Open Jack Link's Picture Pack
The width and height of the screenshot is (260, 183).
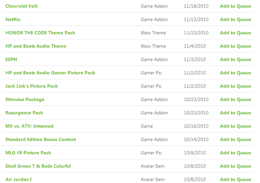point(32,86)
